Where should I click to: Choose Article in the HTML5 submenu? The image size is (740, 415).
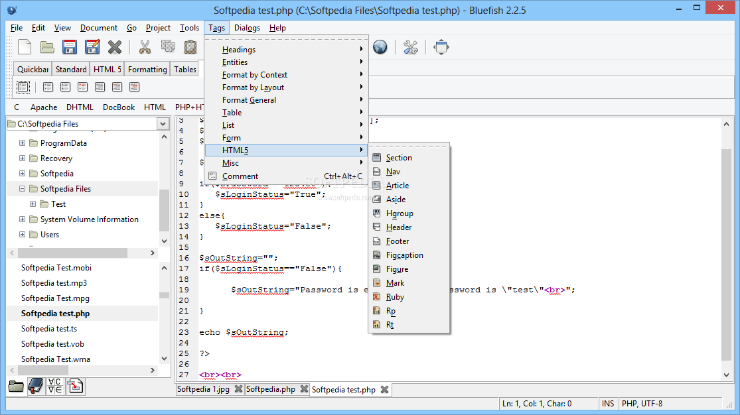coord(409,186)
